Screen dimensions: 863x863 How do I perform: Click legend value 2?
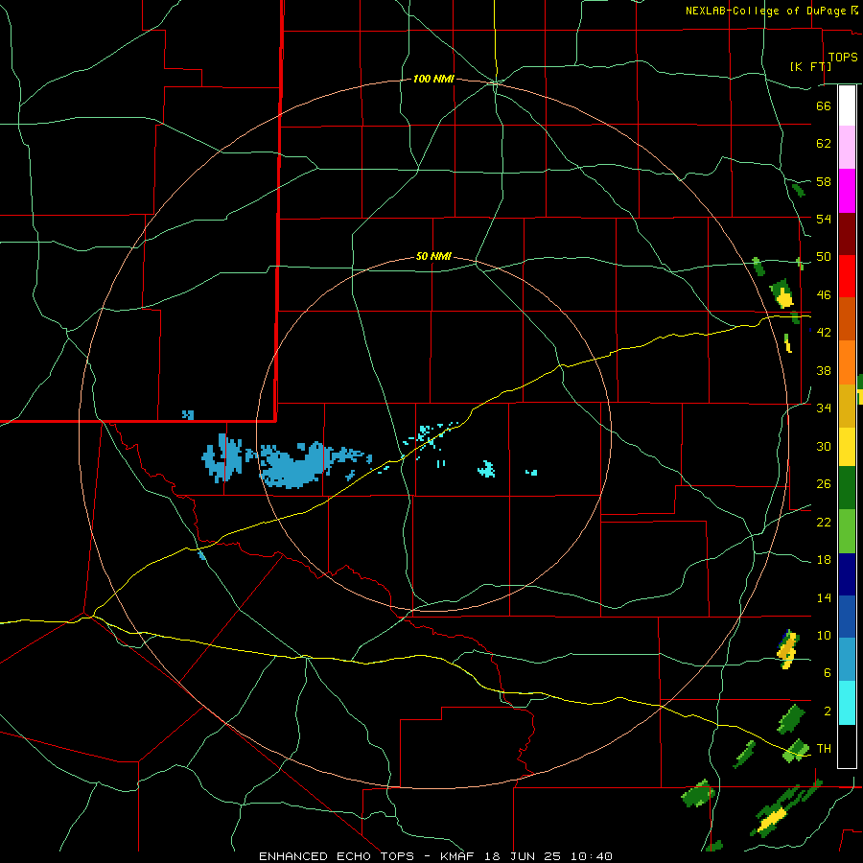pos(827,711)
